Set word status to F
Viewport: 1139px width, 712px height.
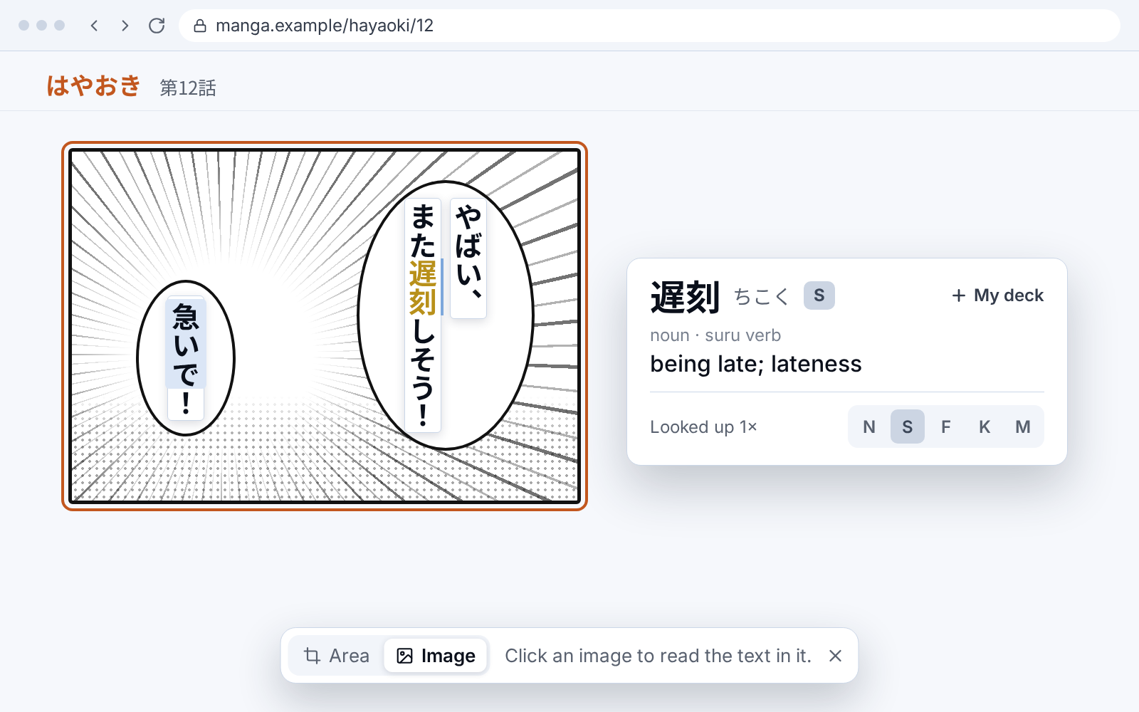[946, 426]
